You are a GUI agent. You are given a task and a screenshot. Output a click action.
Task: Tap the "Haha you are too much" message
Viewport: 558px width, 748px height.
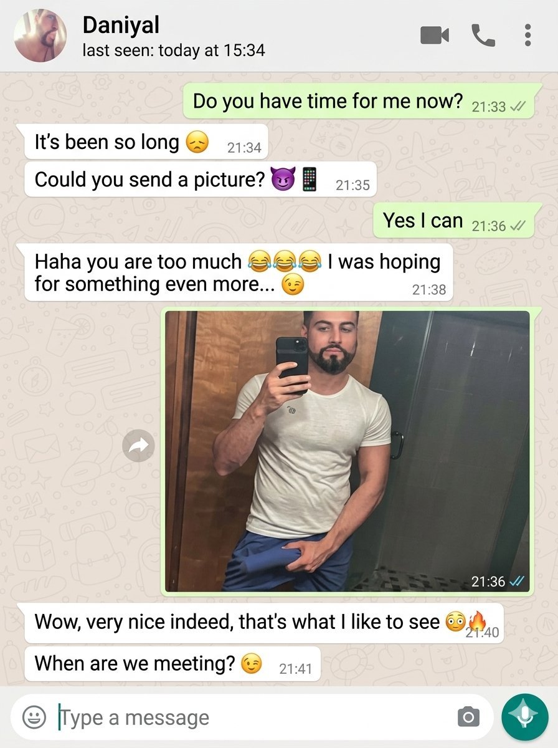click(239, 272)
